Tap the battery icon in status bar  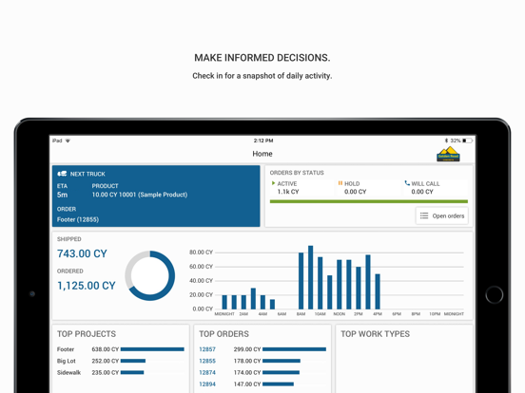click(467, 140)
